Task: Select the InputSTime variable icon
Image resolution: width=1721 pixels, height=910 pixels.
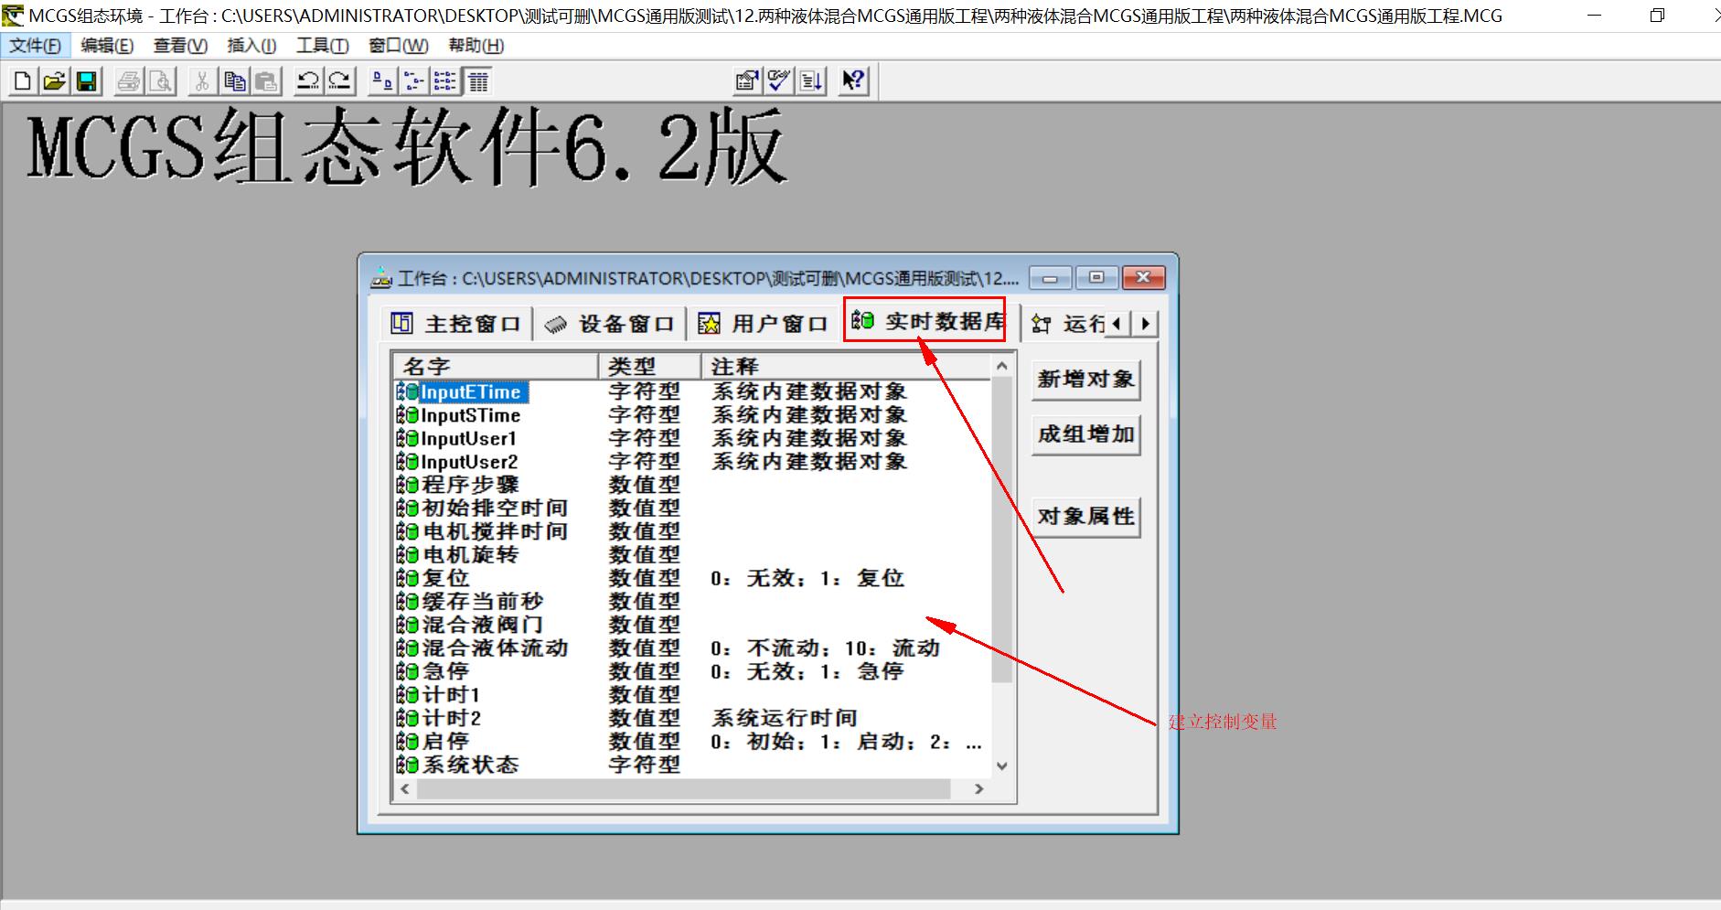Action: click(409, 414)
